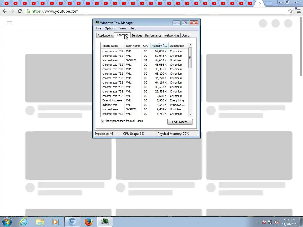Click the muted volume tray icon
303x227 pixels.
(276, 222)
